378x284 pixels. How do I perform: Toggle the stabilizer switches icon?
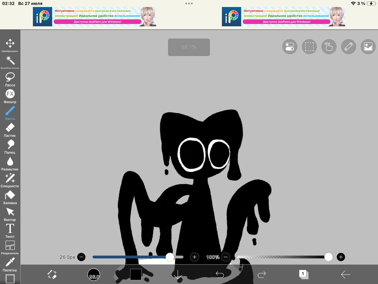(x=289, y=47)
